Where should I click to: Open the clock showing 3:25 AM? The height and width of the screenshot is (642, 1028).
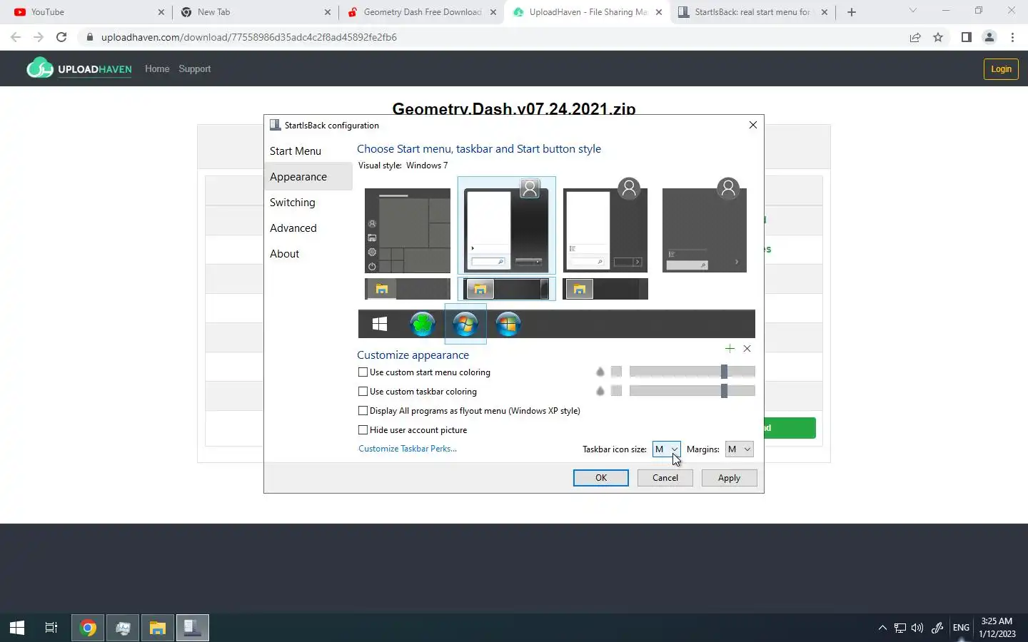tap(997, 628)
